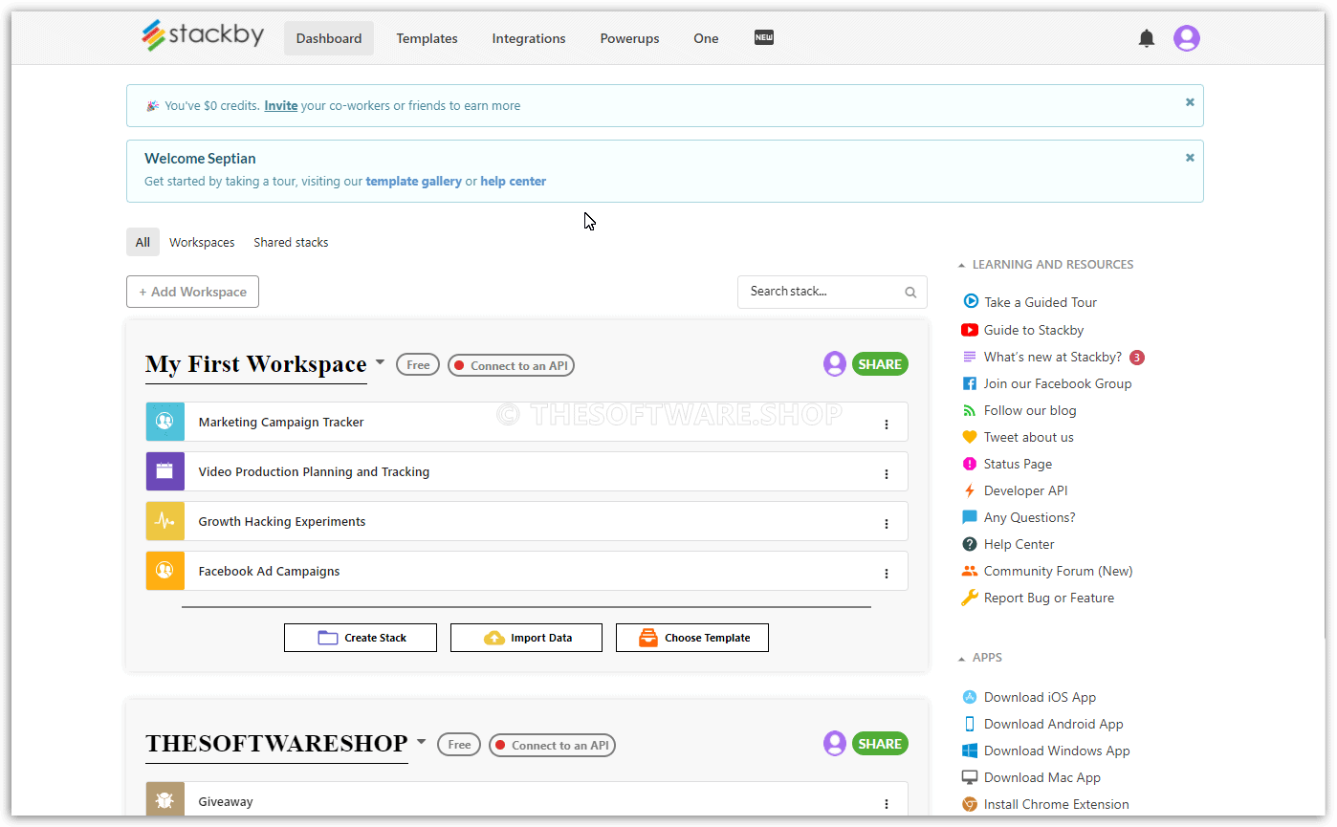Click the Growth Hacking Experiments stack icon
The image size is (1337, 827).
[x=164, y=521]
